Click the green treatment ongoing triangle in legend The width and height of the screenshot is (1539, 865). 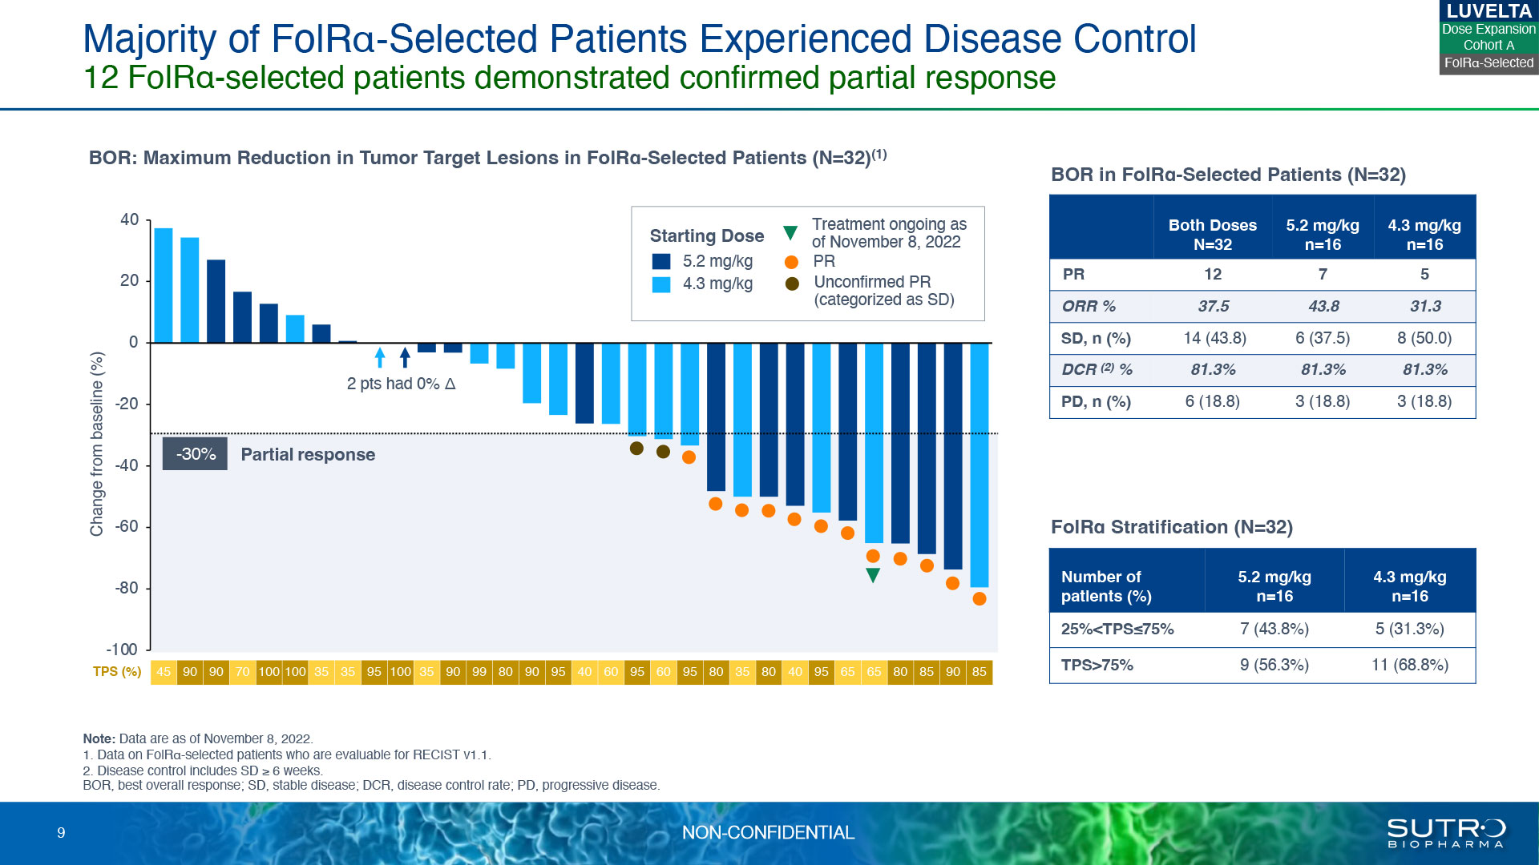click(x=790, y=233)
